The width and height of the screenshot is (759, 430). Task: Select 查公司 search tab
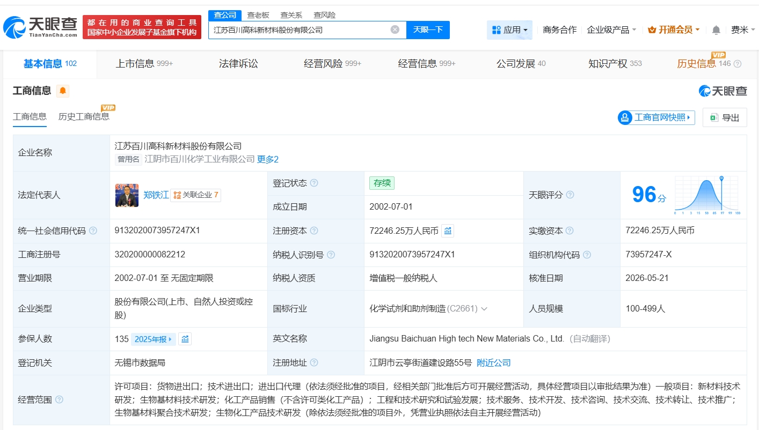(225, 15)
